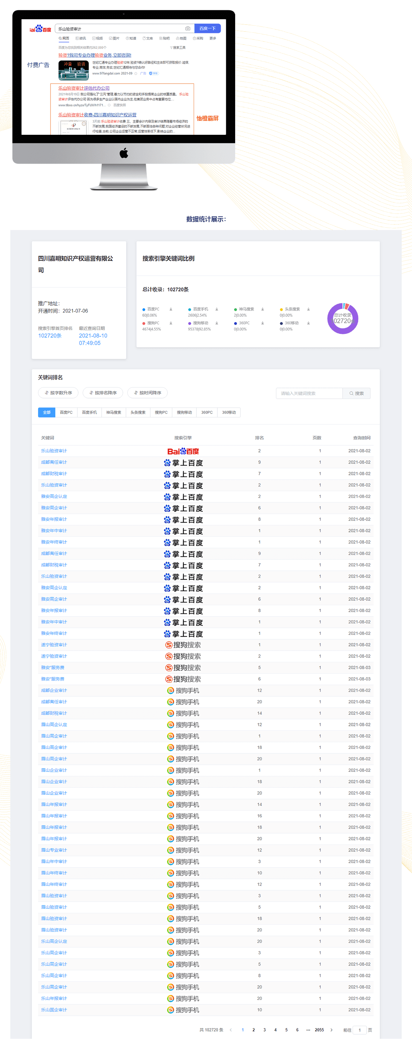Click the Baidu logo on the monitor screen
Viewport: 412px width, 1046px height.
click(x=40, y=29)
